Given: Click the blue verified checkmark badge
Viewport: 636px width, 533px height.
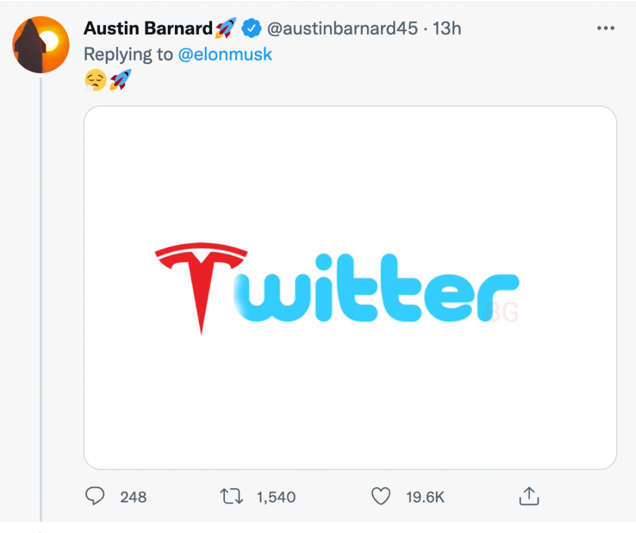Looking at the screenshot, I should pos(252,28).
